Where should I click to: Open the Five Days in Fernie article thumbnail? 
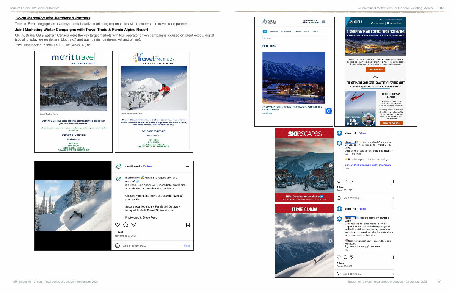click(294, 77)
